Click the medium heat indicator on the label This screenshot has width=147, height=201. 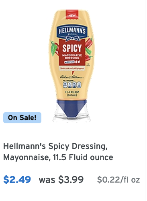pos(72,62)
